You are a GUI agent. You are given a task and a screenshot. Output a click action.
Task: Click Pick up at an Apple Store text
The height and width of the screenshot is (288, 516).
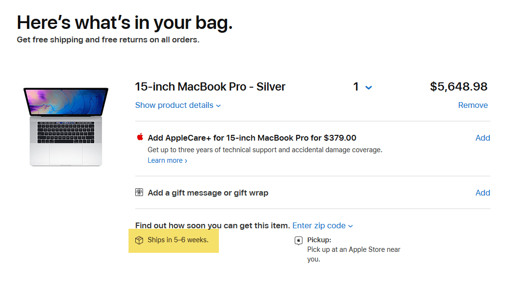point(354,249)
